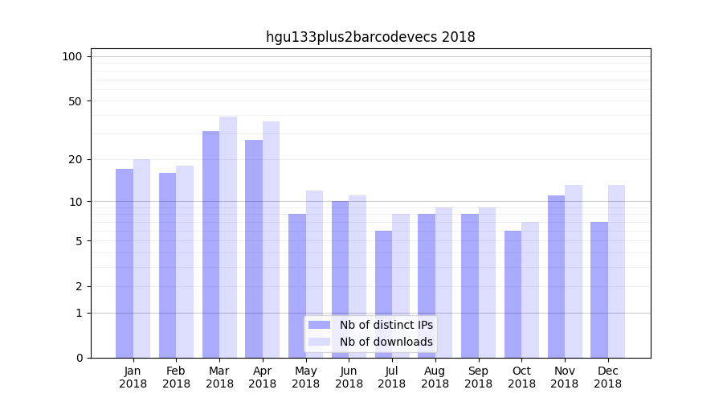723x402 pixels.
Task: Click the 100 tick label on y-axis
Action: click(x=72, y=56)
